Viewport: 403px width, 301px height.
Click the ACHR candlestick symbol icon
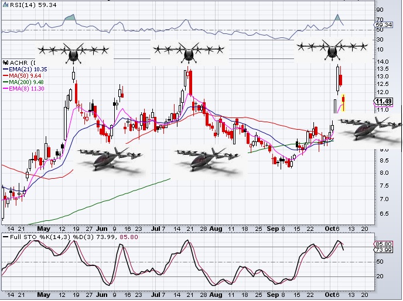pyautogui.click(x=5, y=63)
